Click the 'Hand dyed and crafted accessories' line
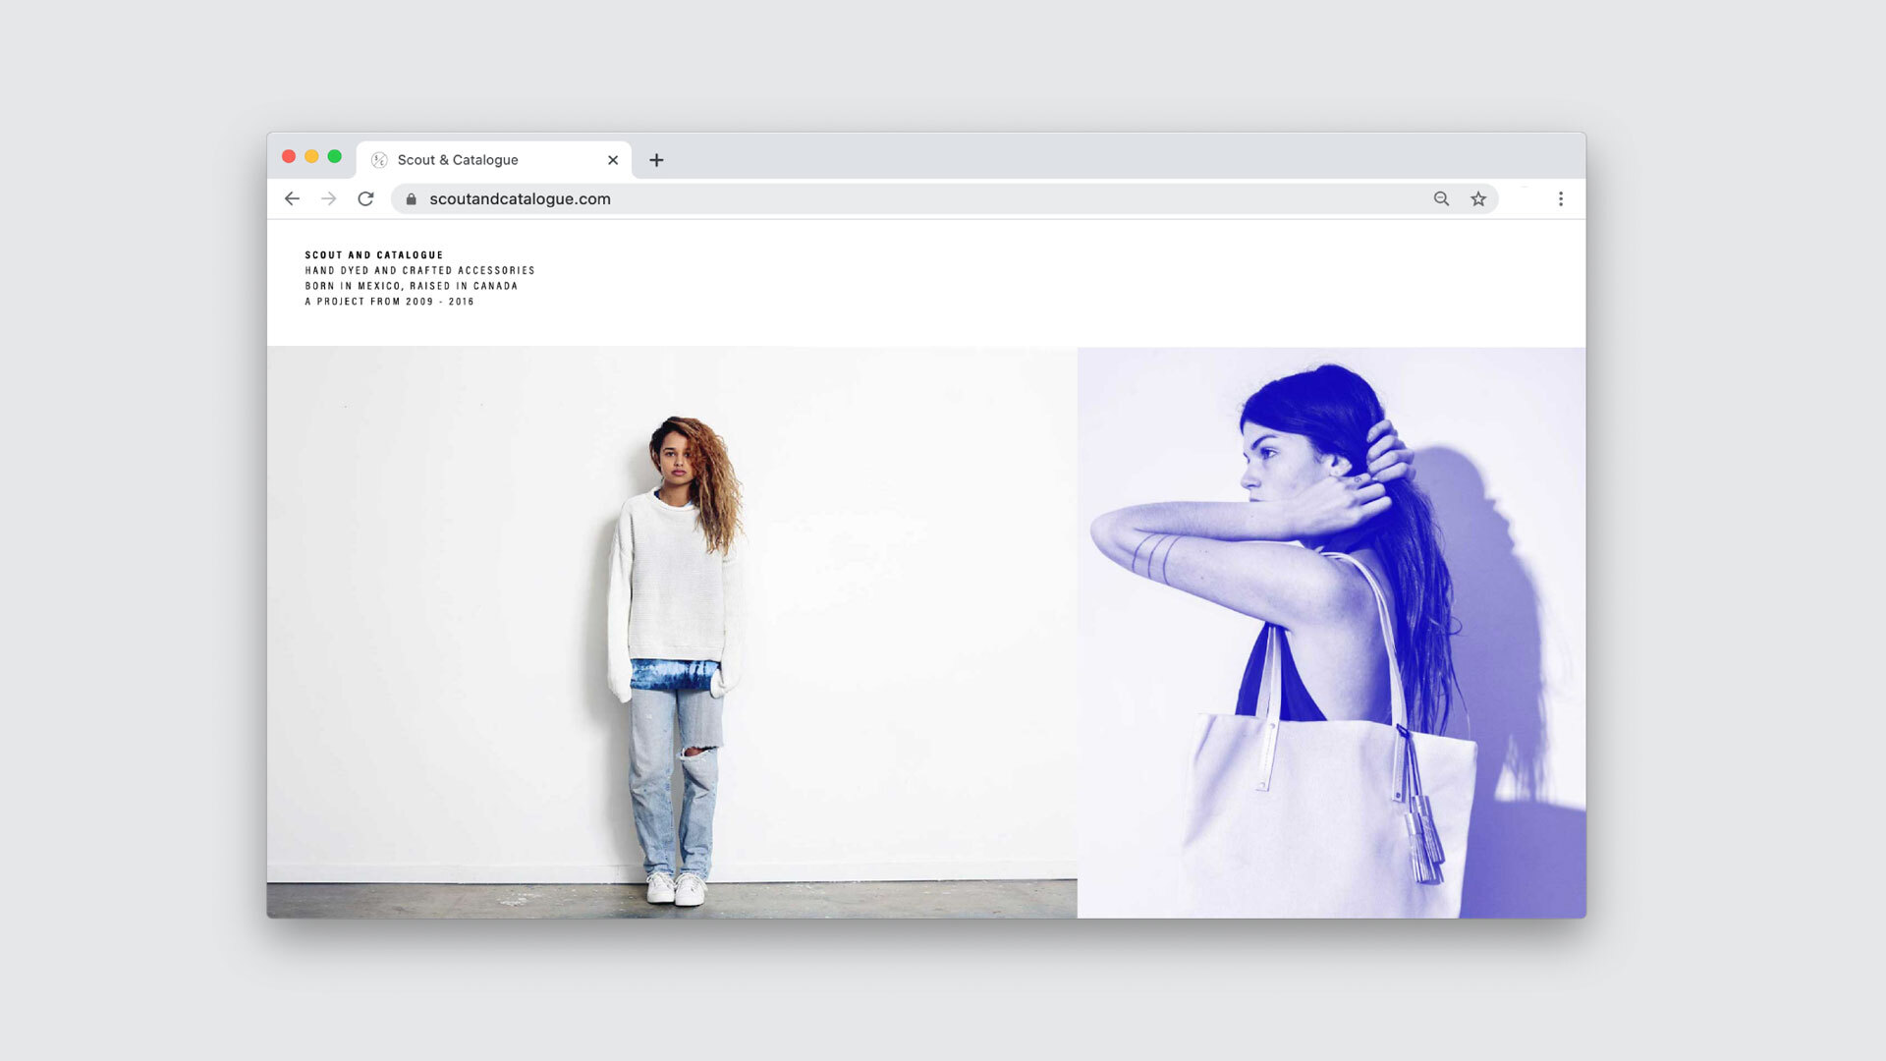This screenshot has height=1061, width=1886. [419, 270]
